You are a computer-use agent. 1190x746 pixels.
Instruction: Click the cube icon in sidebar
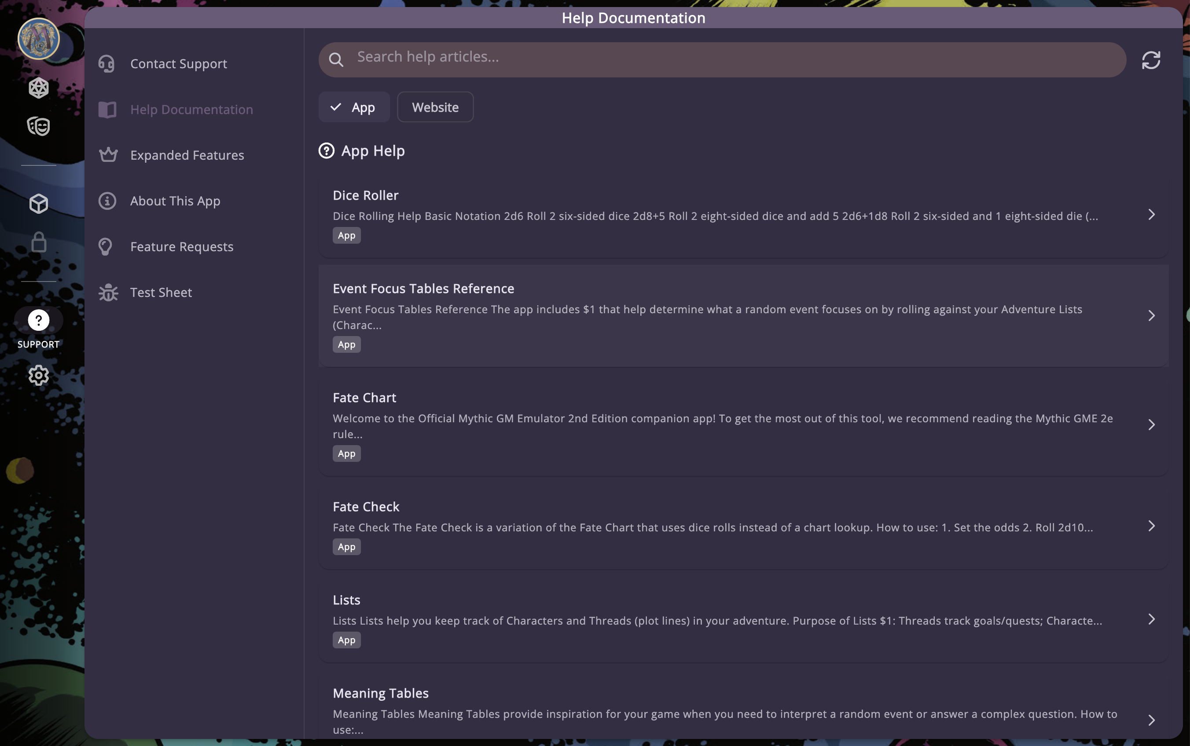(x=38, y=203)
